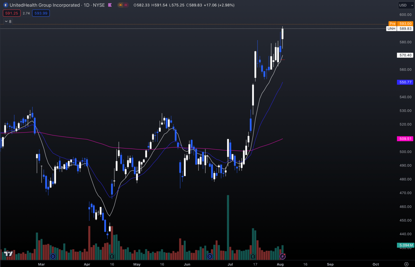Click the 520.00 price scale label

tap(405, 124)
